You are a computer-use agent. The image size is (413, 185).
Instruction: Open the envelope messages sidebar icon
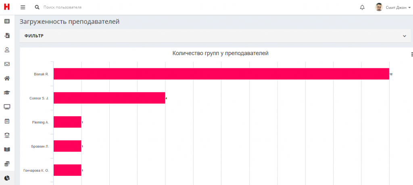(x=7, y=64)
